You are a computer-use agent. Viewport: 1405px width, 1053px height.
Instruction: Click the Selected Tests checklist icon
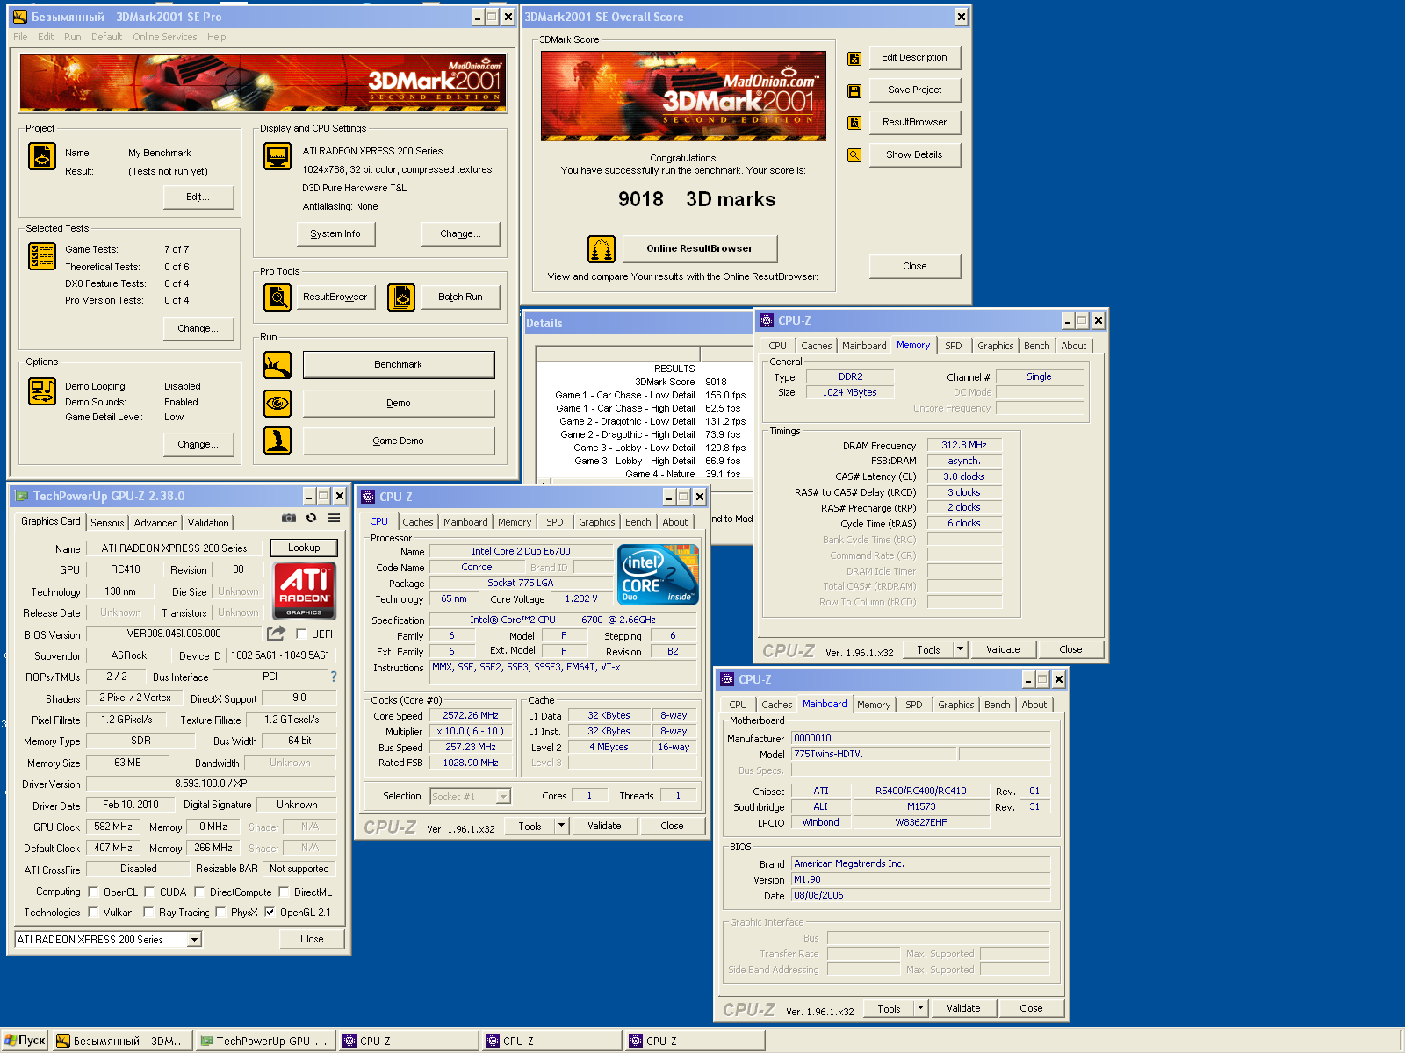pos(42,256)
